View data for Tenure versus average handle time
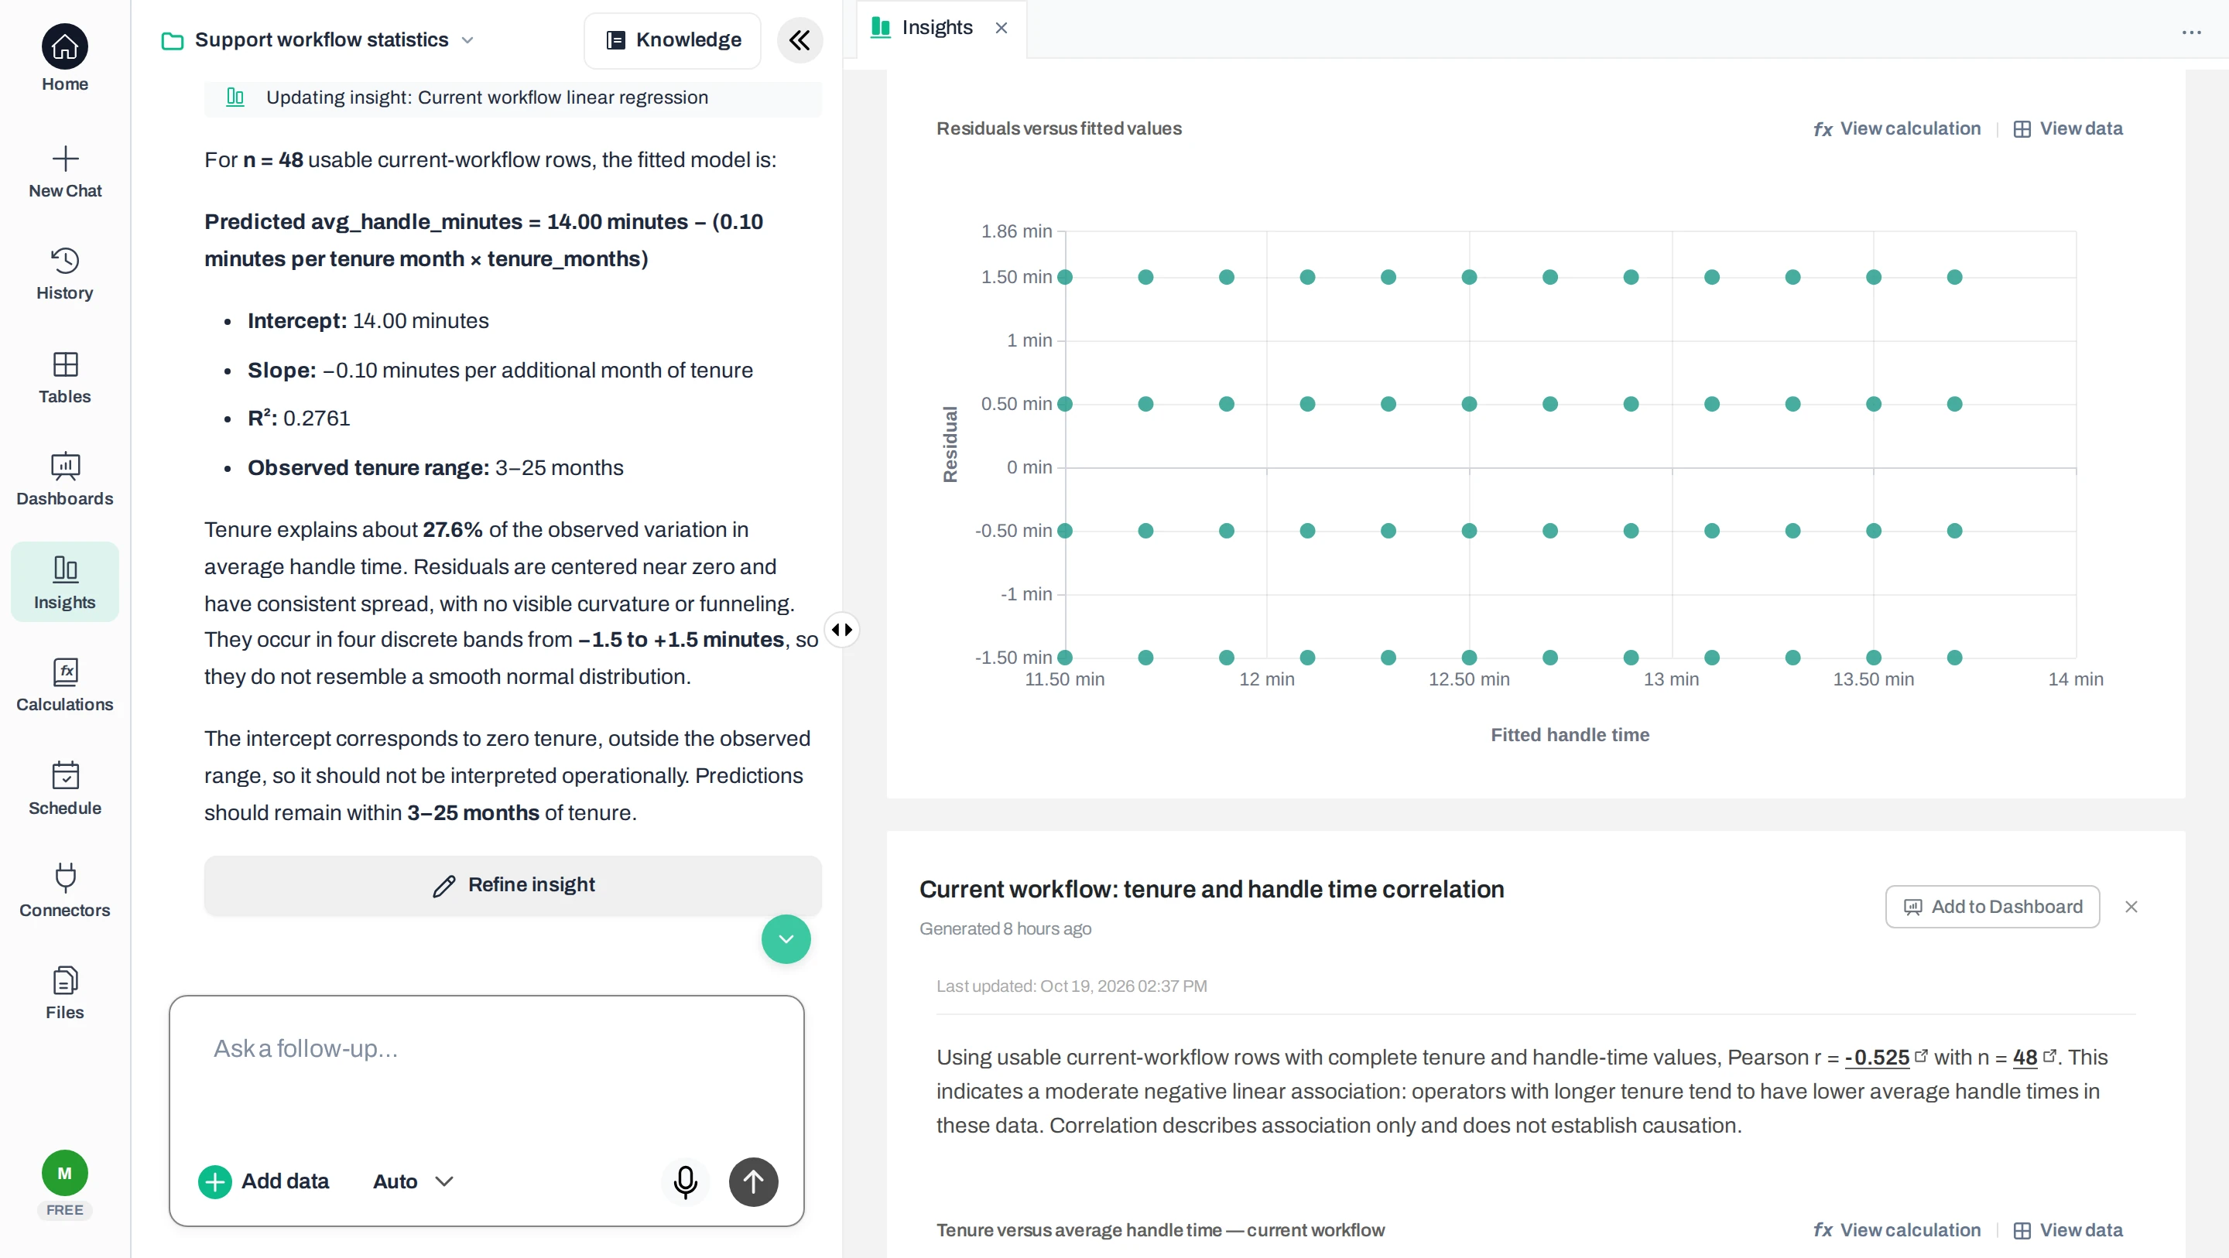The height and width of the screenshot is (1258, 2229). click(2067, 1230)
